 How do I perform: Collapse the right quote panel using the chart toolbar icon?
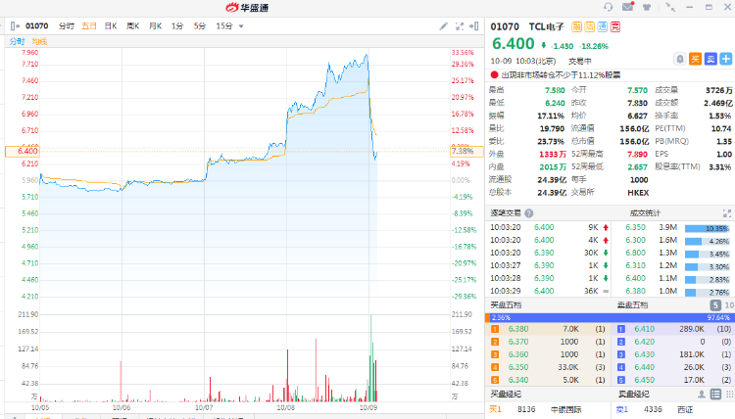coord(474,26)
